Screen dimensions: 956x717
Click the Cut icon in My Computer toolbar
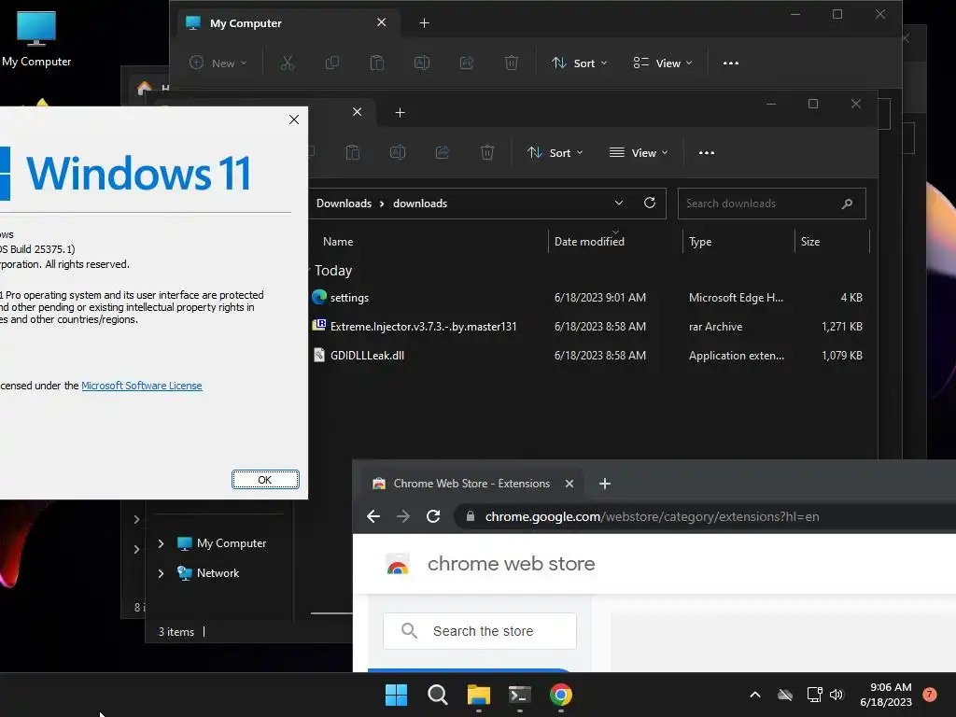point(288,63)
